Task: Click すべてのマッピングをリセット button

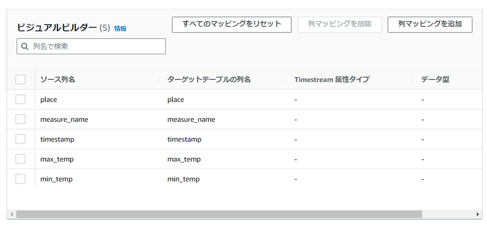Action: pos(232,25)
